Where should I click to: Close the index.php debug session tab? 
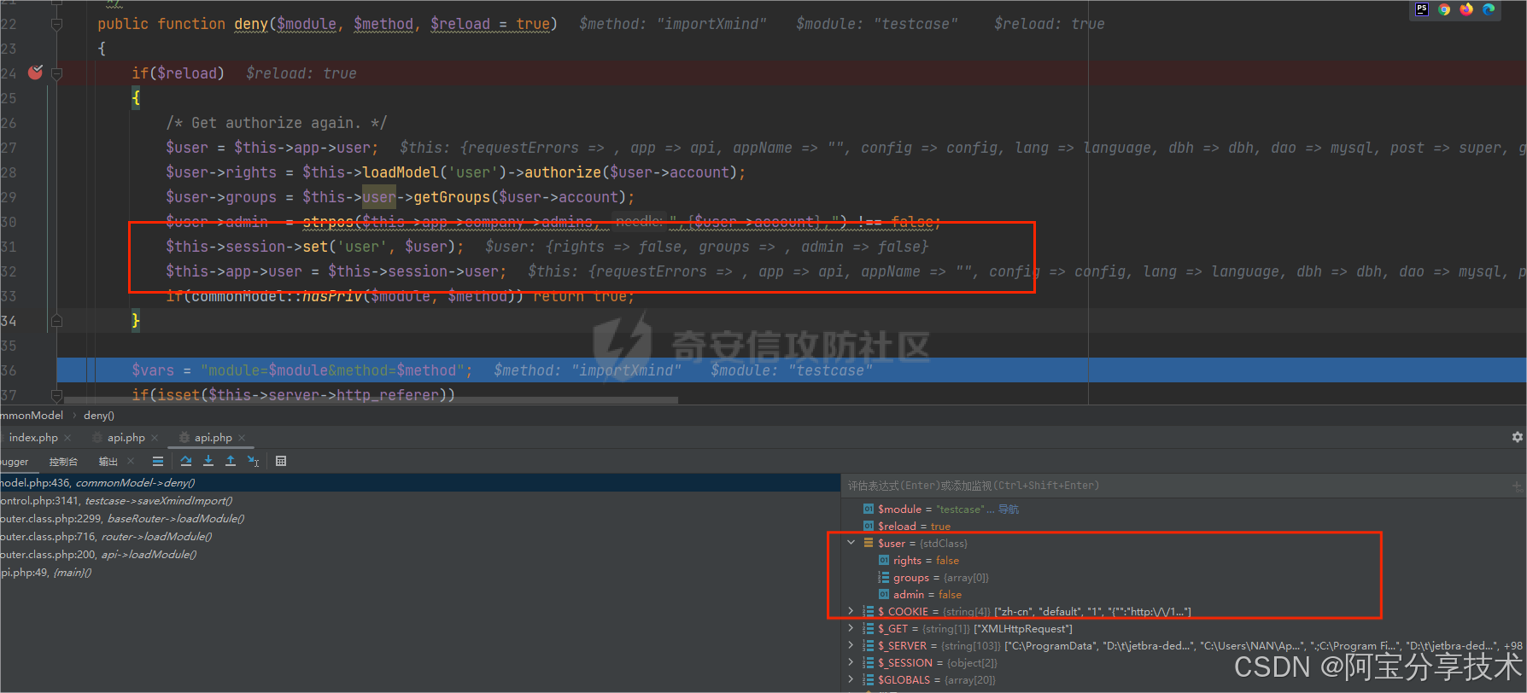click(x=67, y=438)
